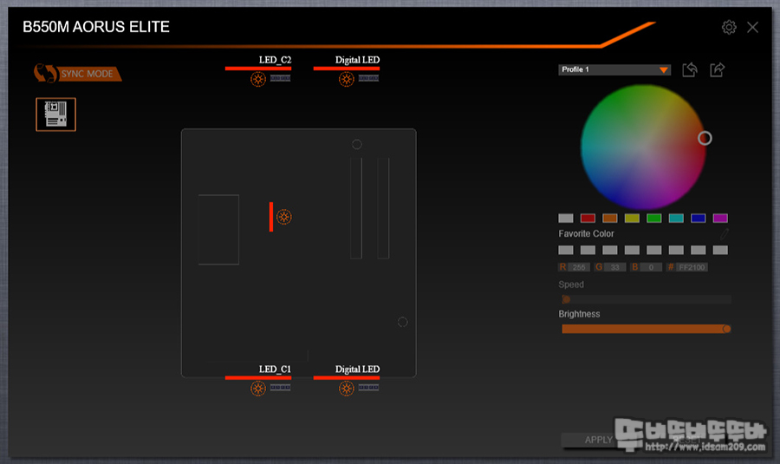Select the bottom Digital LED label
This screenshot has width=780, height=464.
[357, 369]
